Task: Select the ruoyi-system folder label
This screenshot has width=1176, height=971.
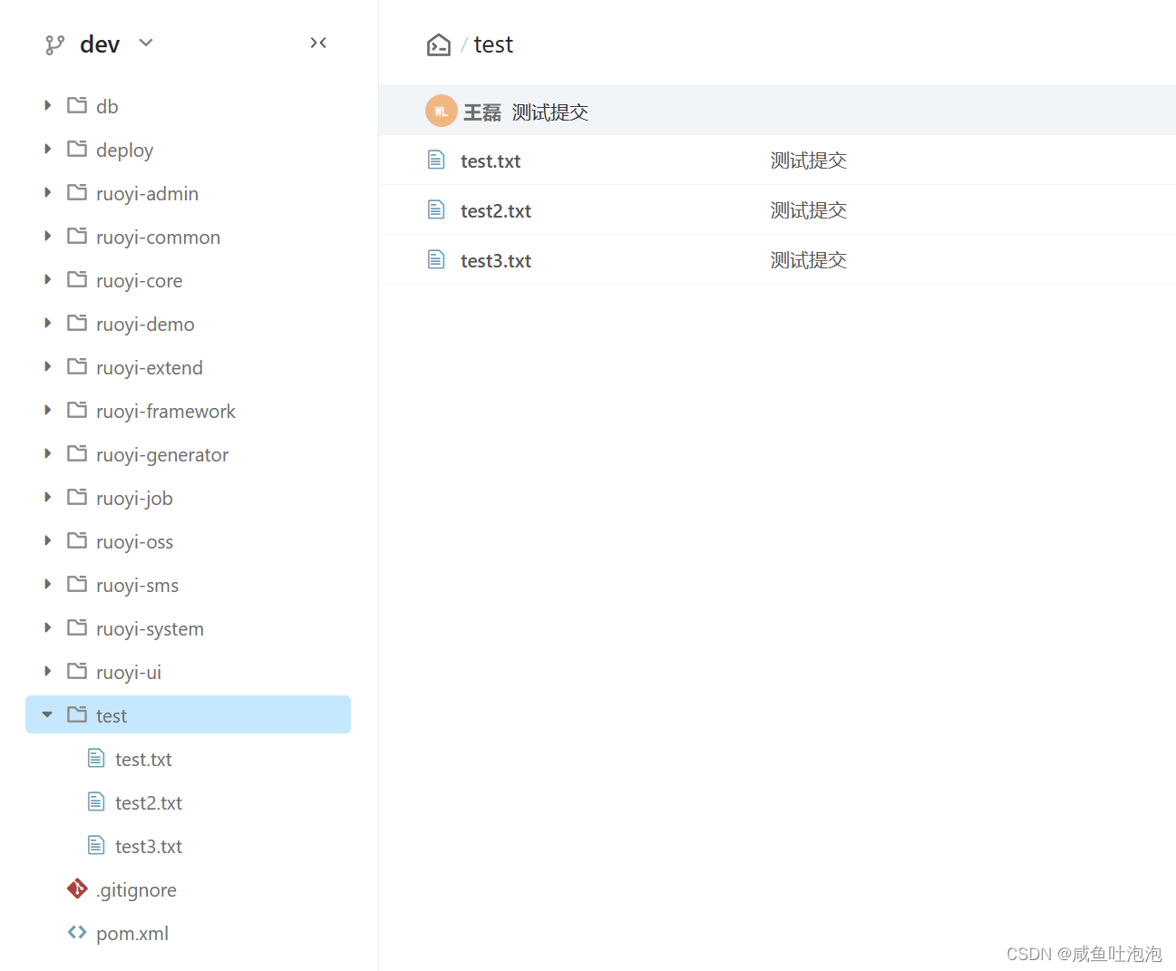Action: point(151,629)
